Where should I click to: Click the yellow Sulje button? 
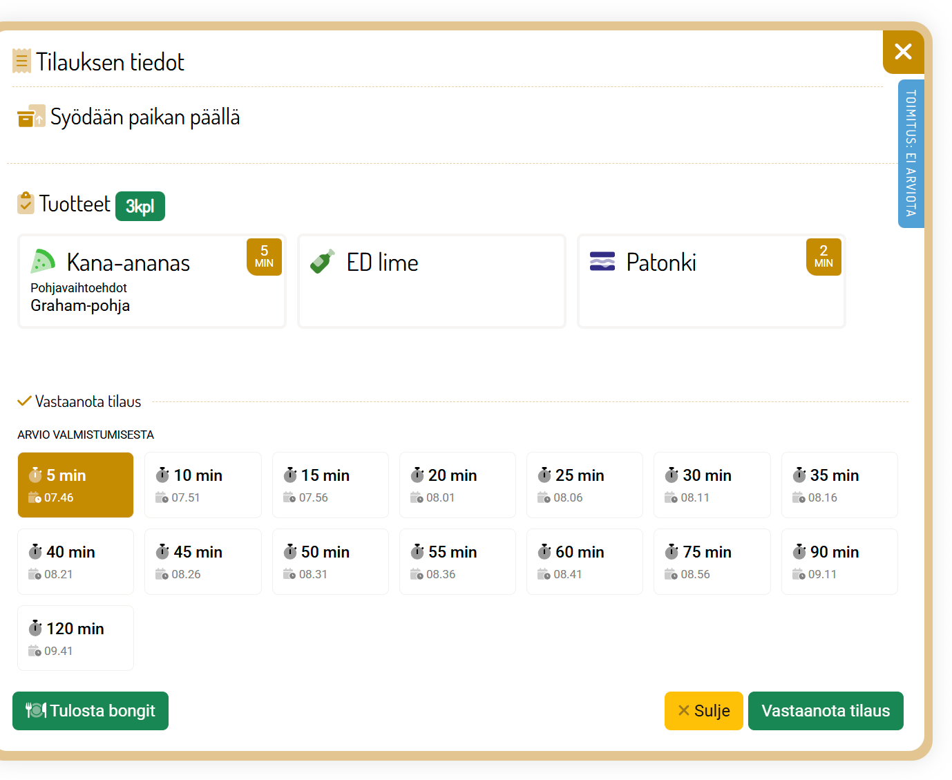pos(703,711)
